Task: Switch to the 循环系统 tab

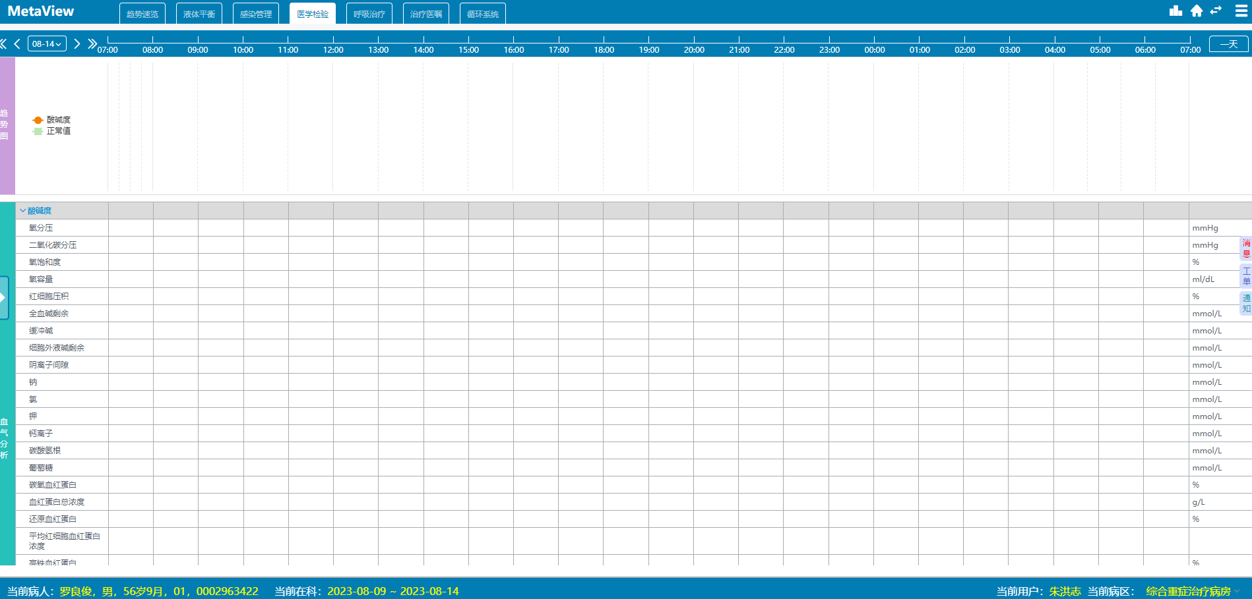Action: point(483,14)
